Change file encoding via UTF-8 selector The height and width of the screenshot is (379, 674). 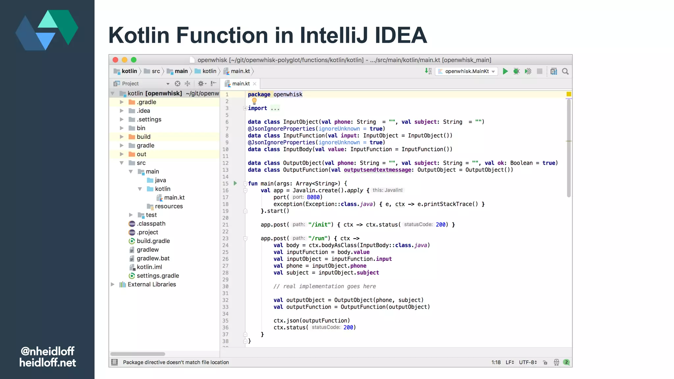[528, 362]
